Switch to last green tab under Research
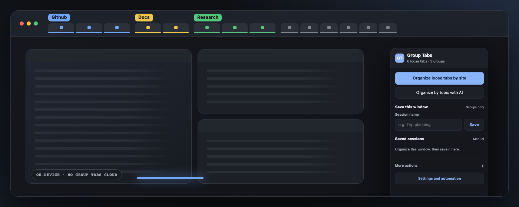 (x=262, y=28)
